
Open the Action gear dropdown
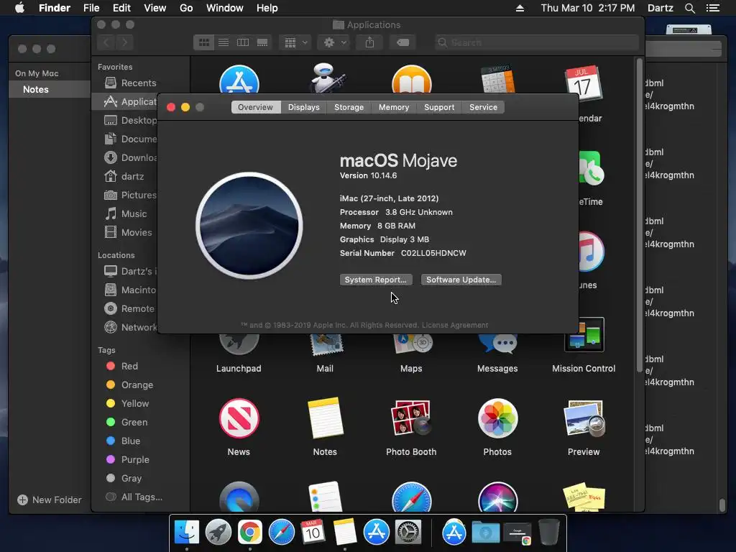coord(335,42)
